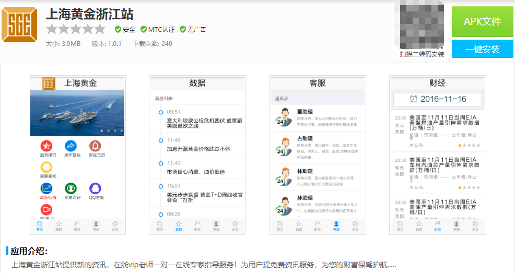Click timeline circle marker at 15:01

160,186
